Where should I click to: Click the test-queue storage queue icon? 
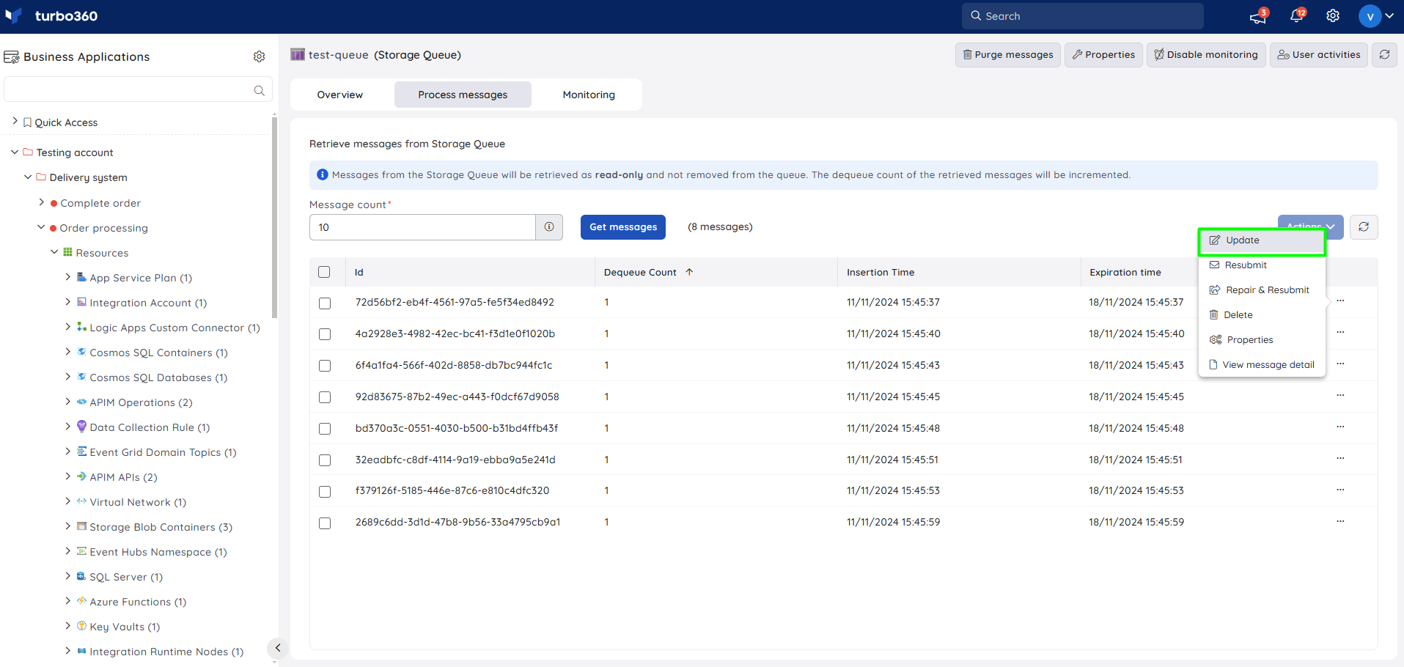coord(297,54)
